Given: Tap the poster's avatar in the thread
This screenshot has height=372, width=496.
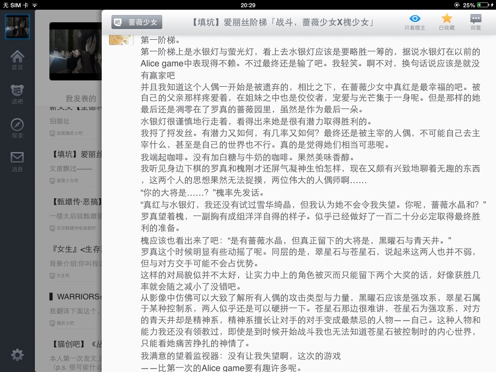Looking at the screenshot, I should 121,40.
